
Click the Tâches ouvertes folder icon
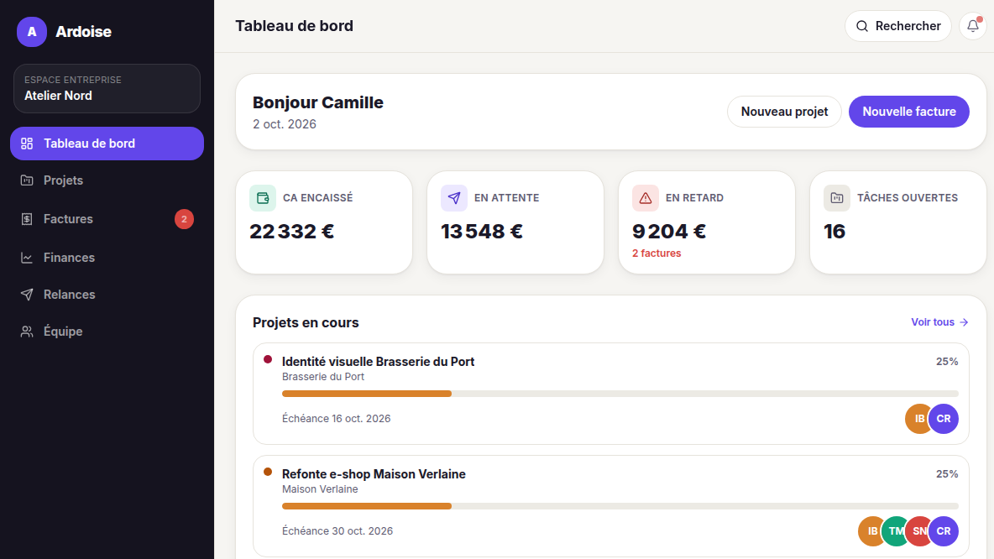837,198
